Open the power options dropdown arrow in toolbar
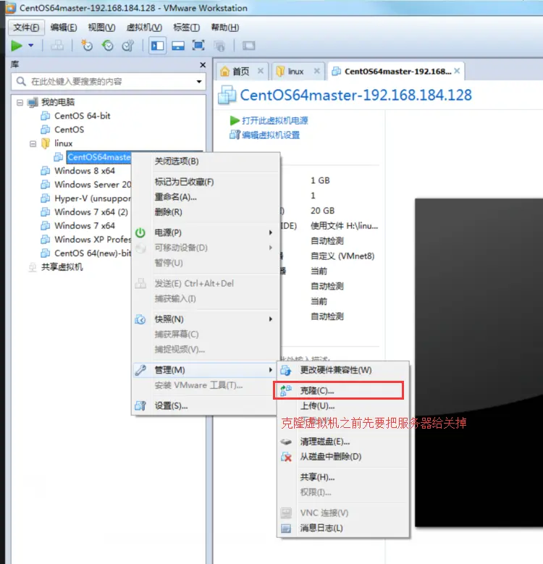Screen dimensions: 543x564 pos(31,46)
